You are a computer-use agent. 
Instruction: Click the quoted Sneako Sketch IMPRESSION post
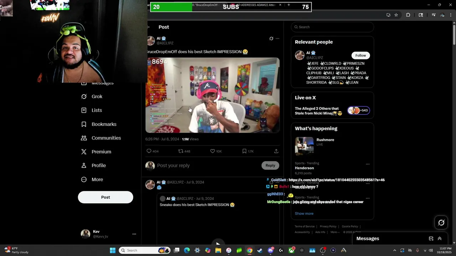pyautogui.click(x=218, y=218)
